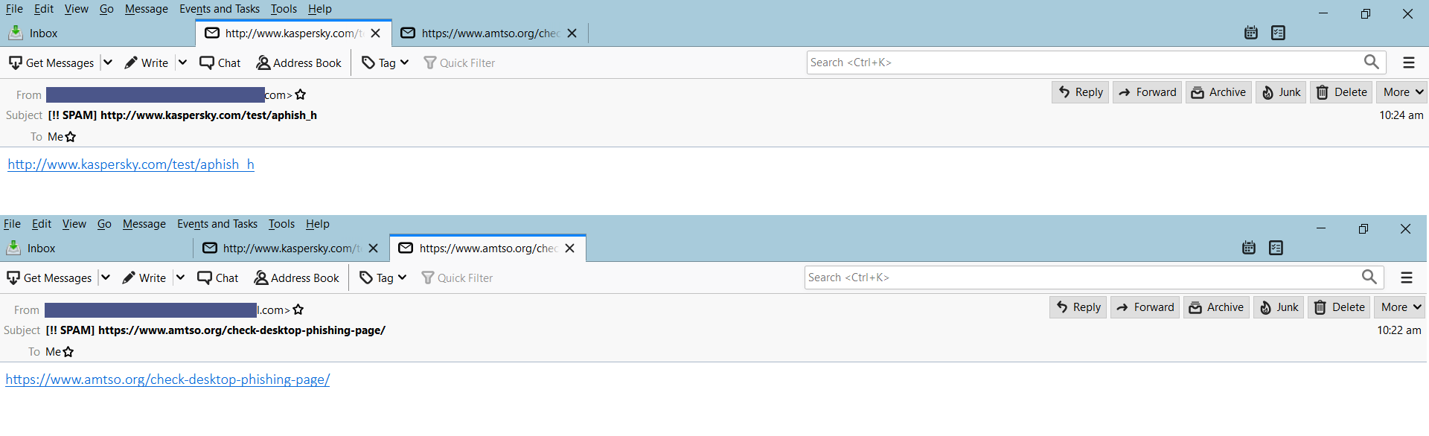
Task: Close the amtso.org tab in the Kaspersky message window
Action: (572, 33)
